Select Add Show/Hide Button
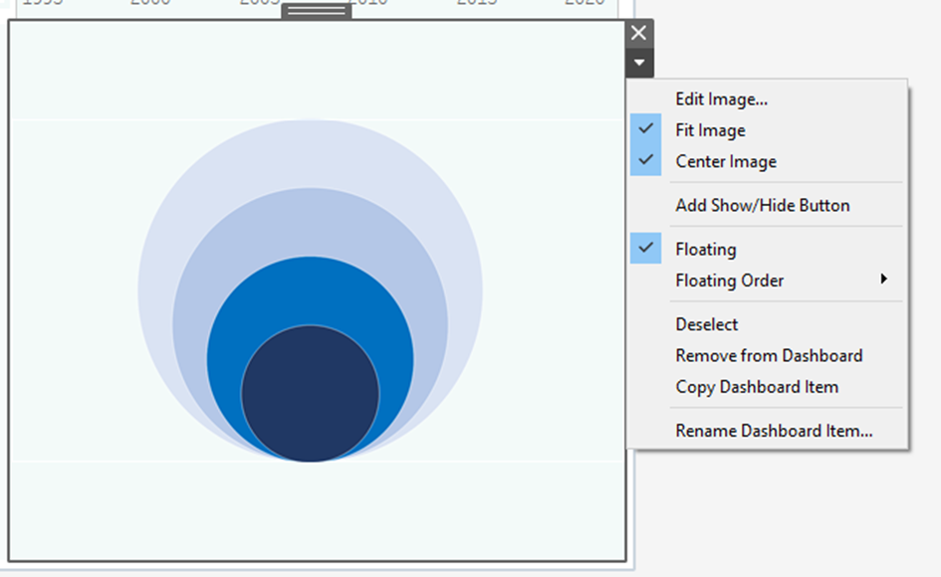Viewport: 941px width, 577px height. (762, 205)
